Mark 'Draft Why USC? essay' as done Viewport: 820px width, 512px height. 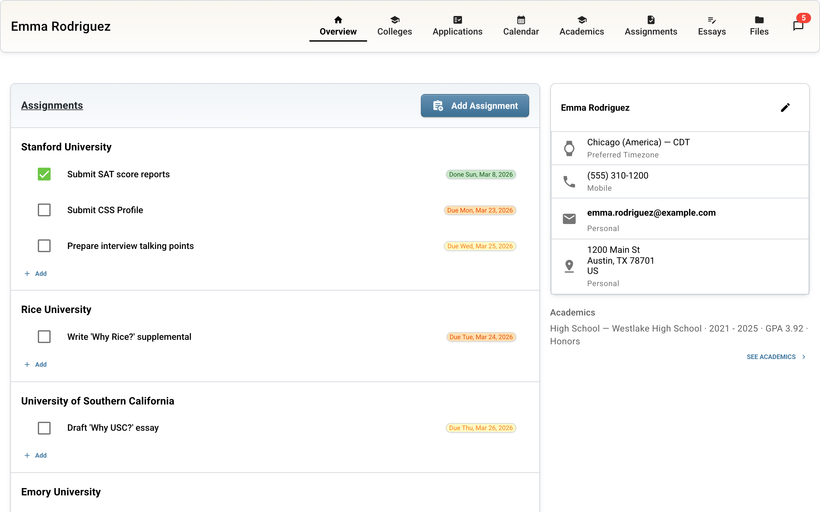tap(44, 428)
